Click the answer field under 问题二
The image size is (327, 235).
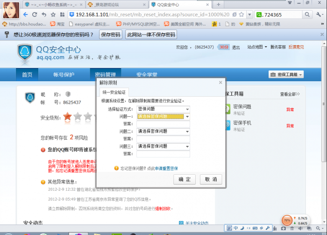[163, 139]
